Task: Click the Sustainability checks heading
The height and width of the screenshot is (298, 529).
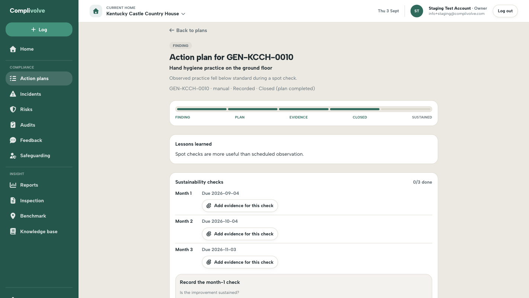Action: click(x=199, y=182)
